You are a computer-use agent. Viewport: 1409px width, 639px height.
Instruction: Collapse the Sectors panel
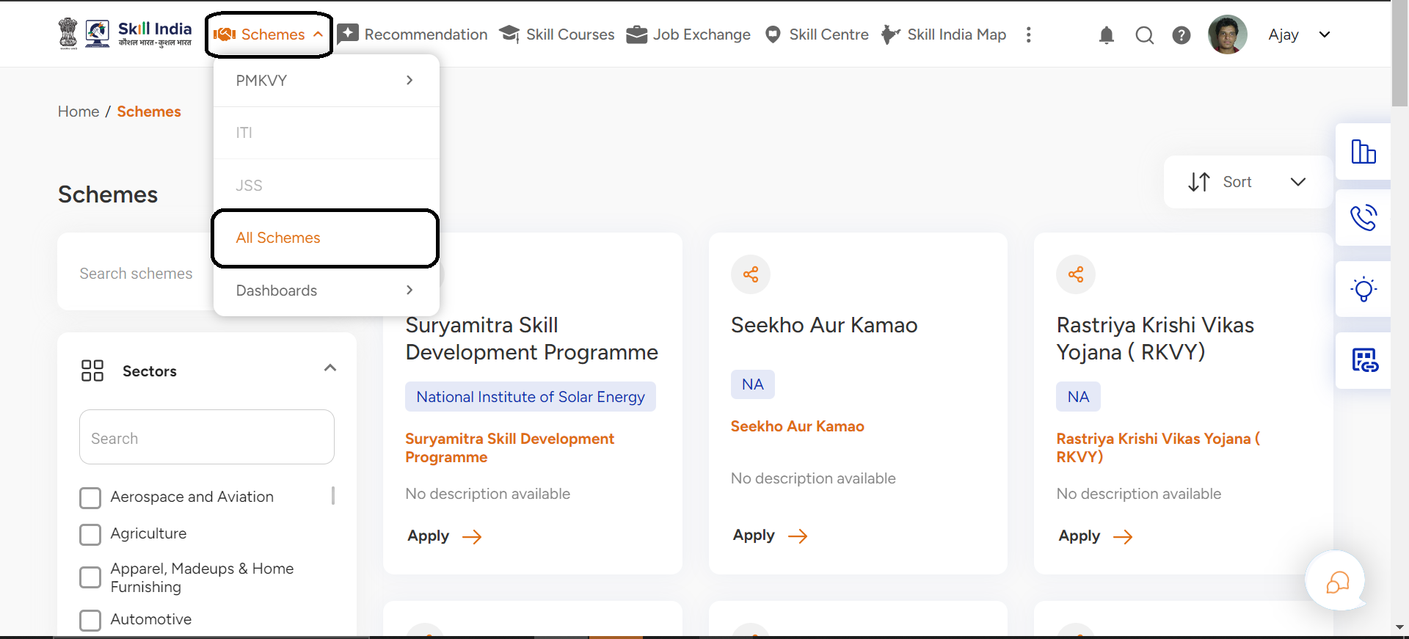click(330, 368)
